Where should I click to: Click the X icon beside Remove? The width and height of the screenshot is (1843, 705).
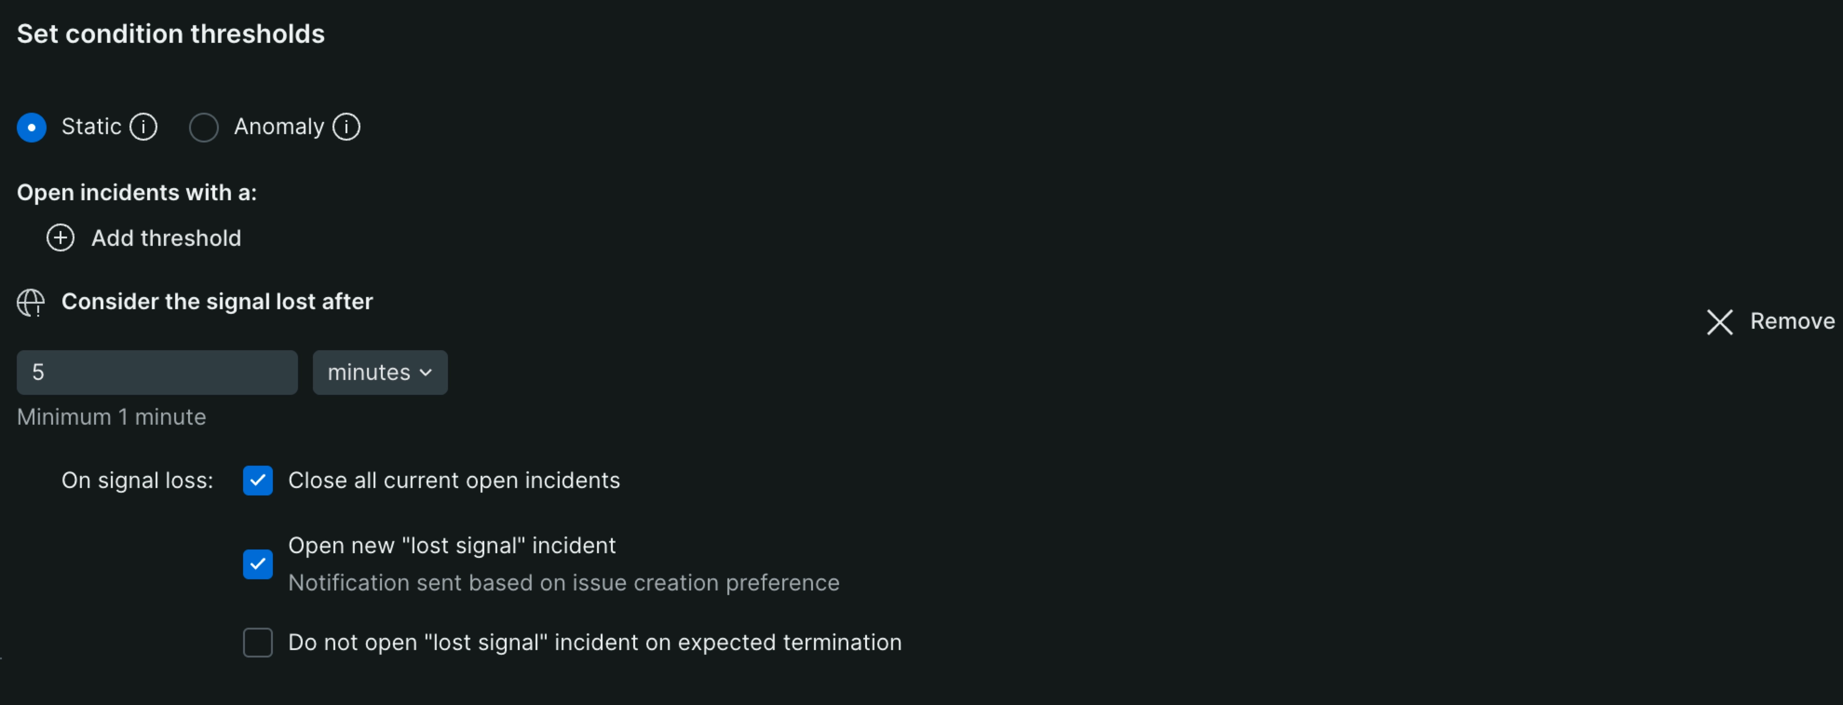1719,322
